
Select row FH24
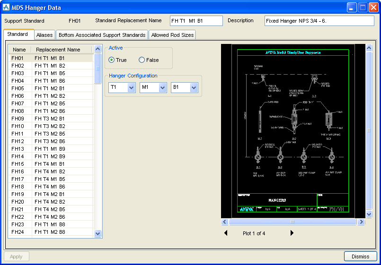click(x=51, y=232)
